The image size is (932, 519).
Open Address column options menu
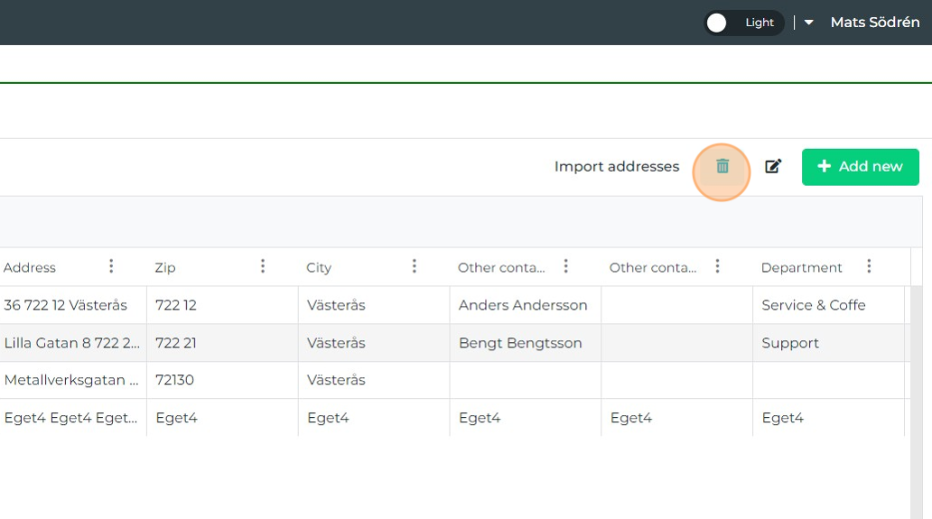pyautogui.click(x=111, y=266)
